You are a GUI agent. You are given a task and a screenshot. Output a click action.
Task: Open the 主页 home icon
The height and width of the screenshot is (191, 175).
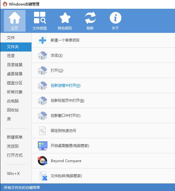click(15, 18)
